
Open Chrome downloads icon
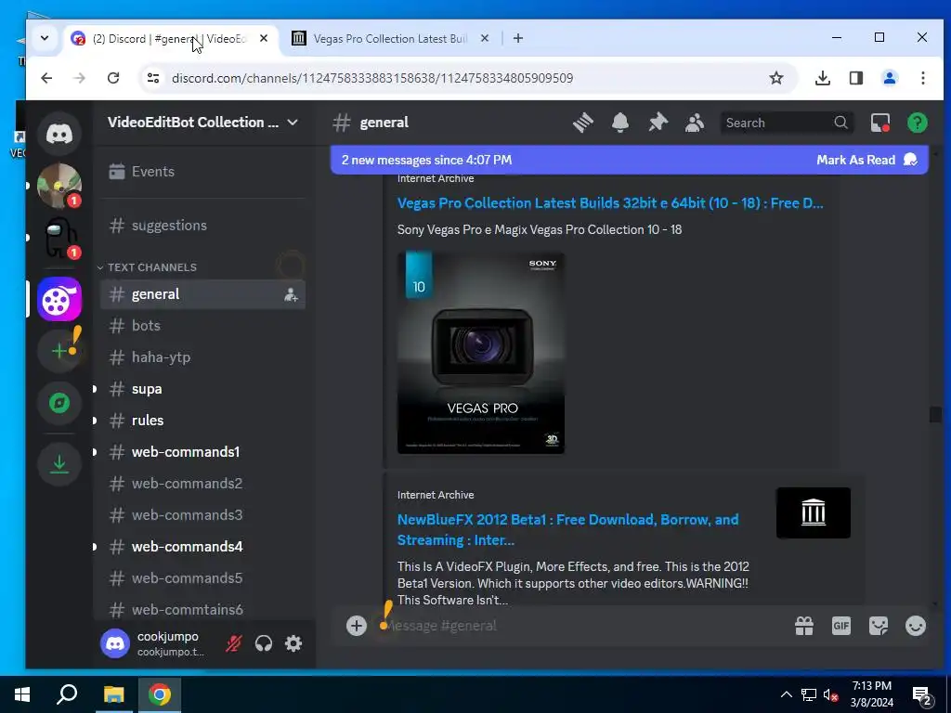tap(823, 78)
